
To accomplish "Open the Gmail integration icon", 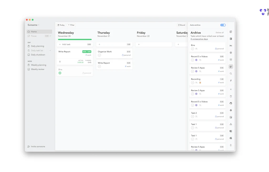I will (x=231, y=46).
